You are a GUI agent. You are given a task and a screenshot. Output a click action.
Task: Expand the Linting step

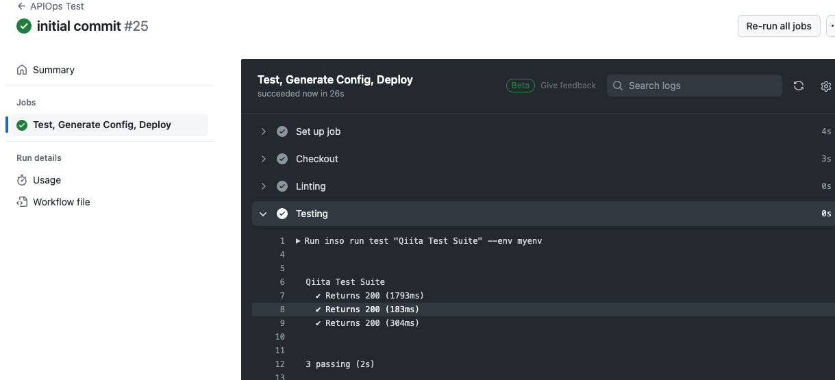(x=263, y=186)
